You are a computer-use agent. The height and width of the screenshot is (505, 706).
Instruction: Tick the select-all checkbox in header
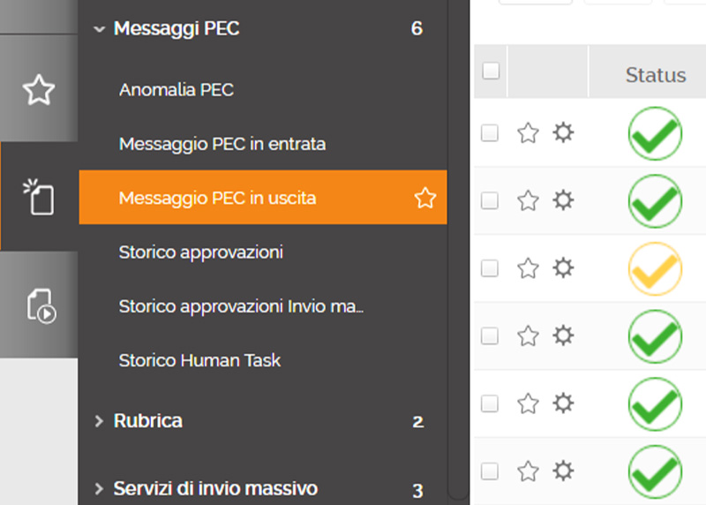point(491,71)
